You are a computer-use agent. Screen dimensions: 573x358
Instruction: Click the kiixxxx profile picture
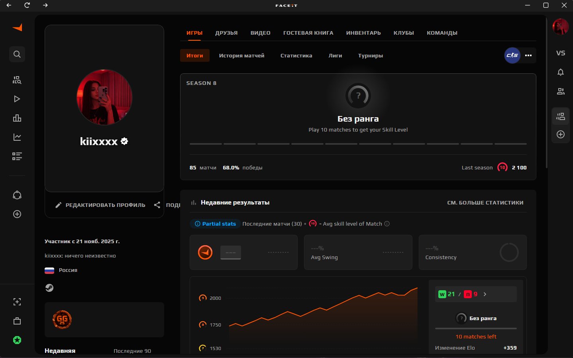(x=104, y=97)
